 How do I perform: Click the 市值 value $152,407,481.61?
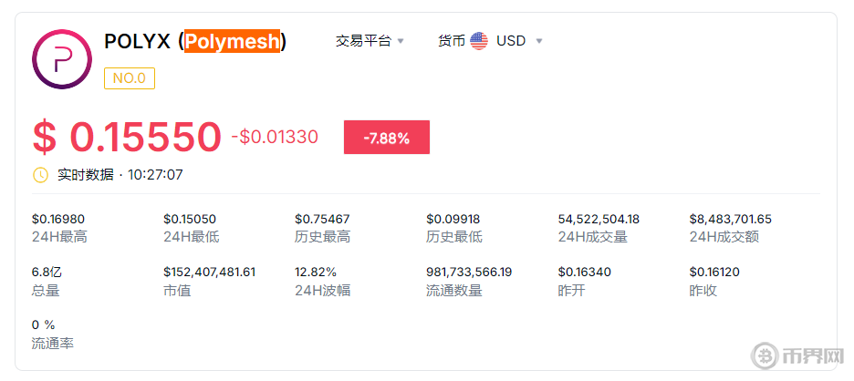pos(209,272)
